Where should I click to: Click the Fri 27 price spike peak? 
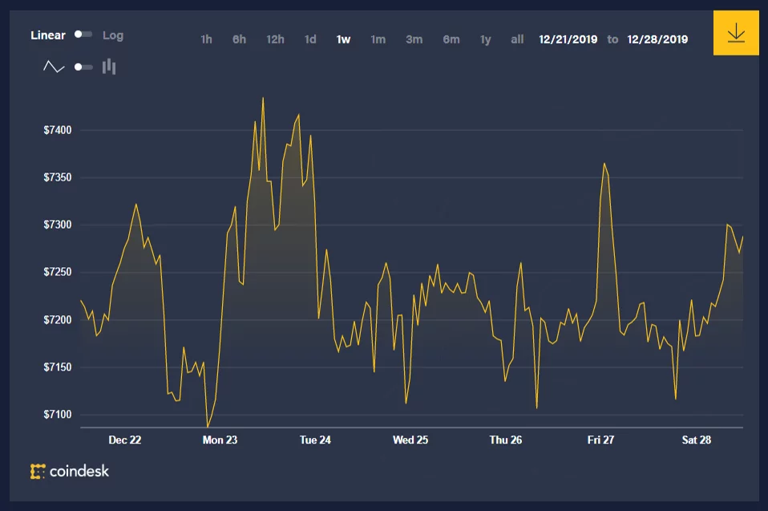604,164
